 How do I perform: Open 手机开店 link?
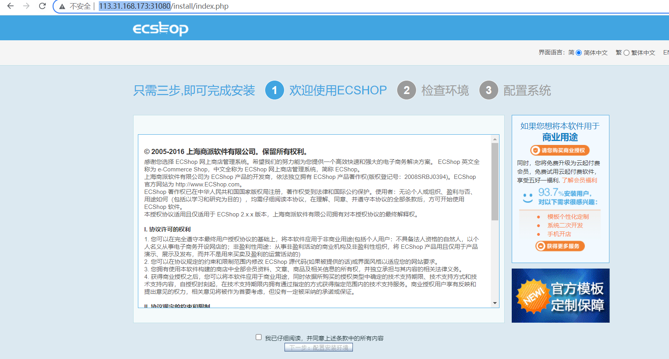(x=559, y=234)
